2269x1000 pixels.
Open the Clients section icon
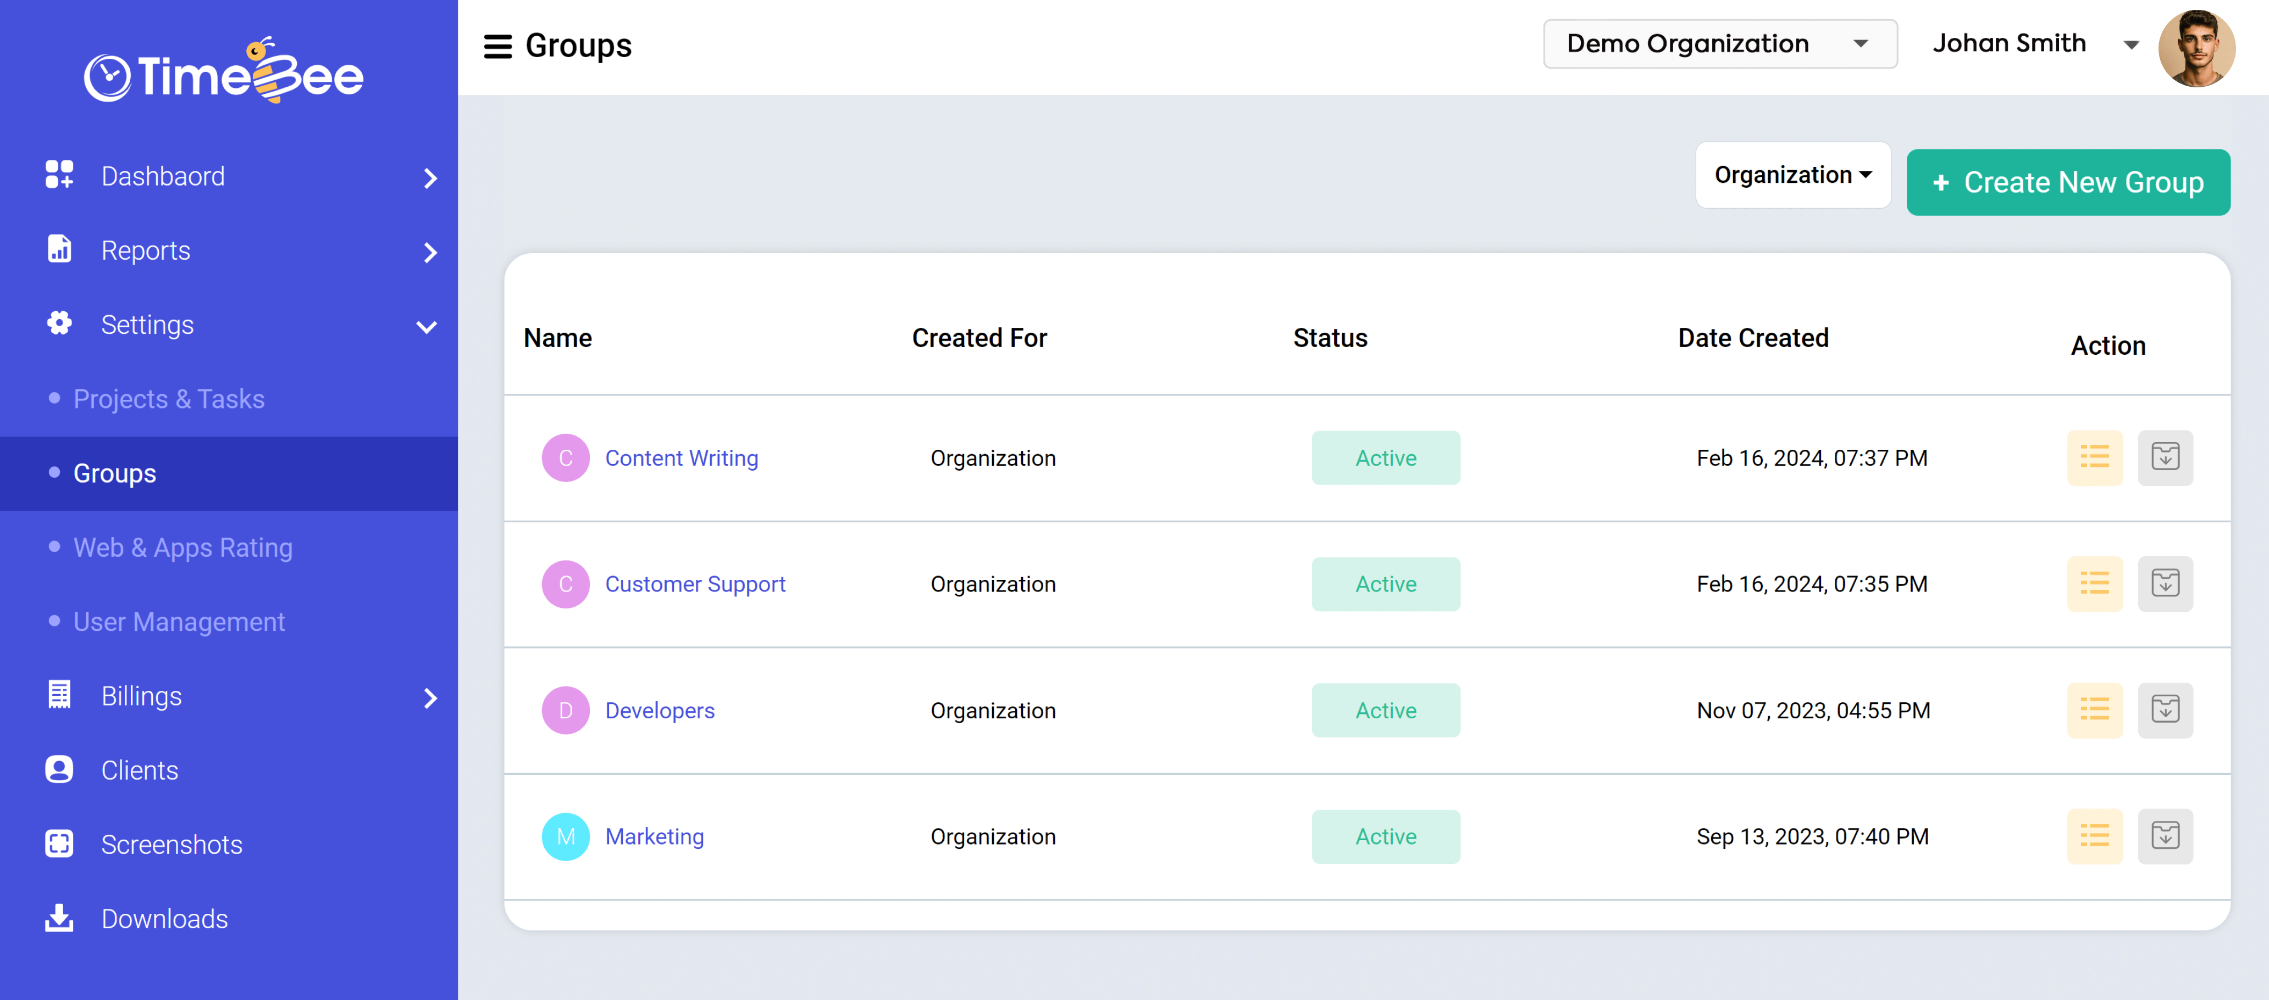58,769
